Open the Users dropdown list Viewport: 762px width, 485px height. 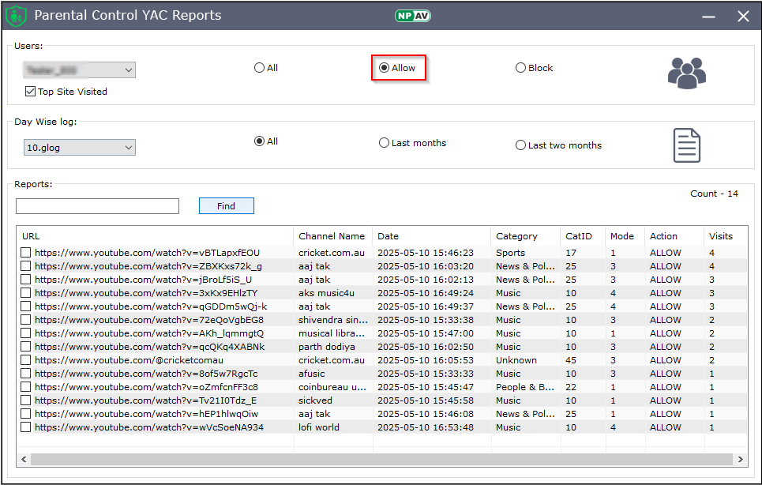(x=129, y=70)
